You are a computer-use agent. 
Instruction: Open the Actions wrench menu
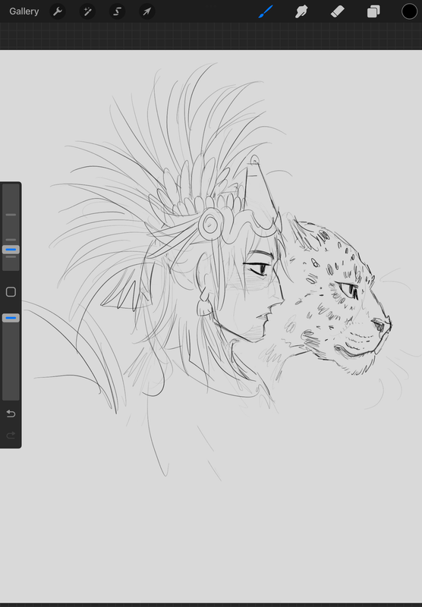58,11
